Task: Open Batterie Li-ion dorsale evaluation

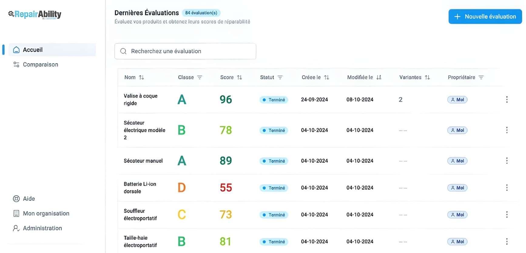Action: click(140, 188)
